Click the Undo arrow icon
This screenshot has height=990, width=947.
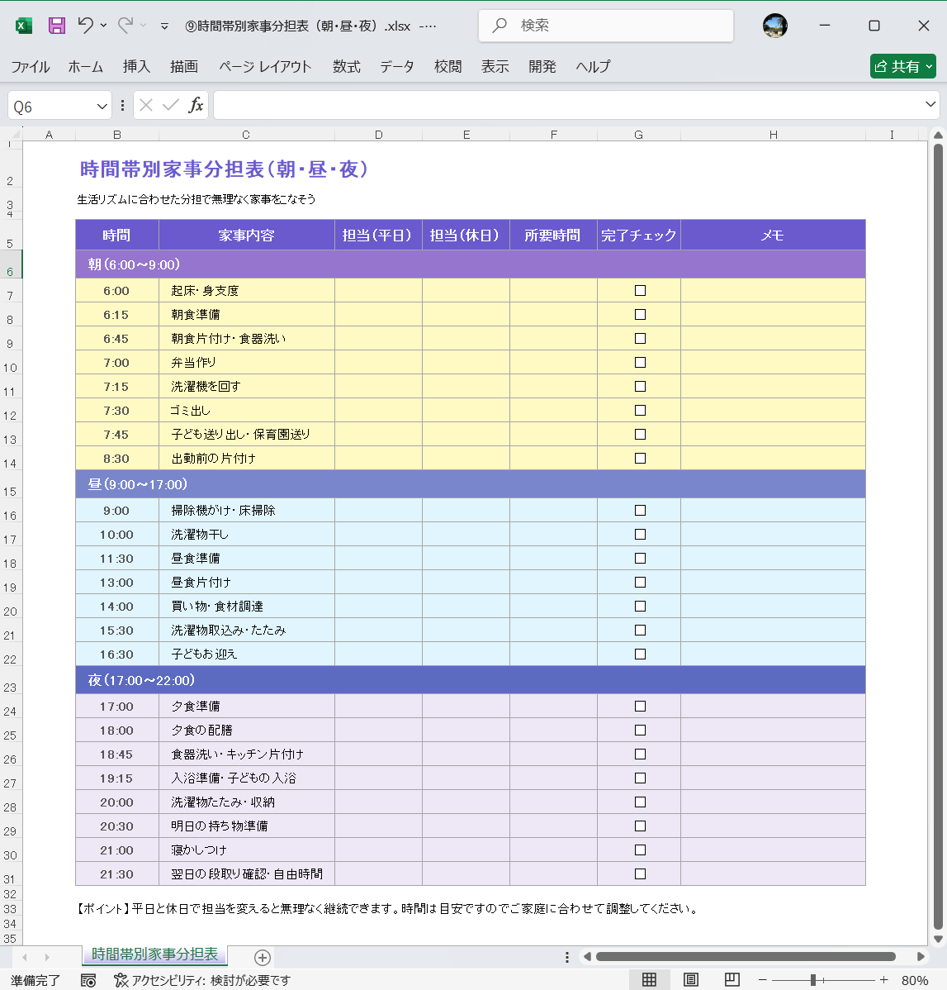tap(85, 26)
